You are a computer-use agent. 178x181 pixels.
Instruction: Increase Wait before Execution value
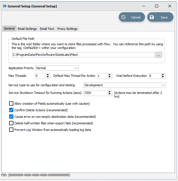click(163, 75)
